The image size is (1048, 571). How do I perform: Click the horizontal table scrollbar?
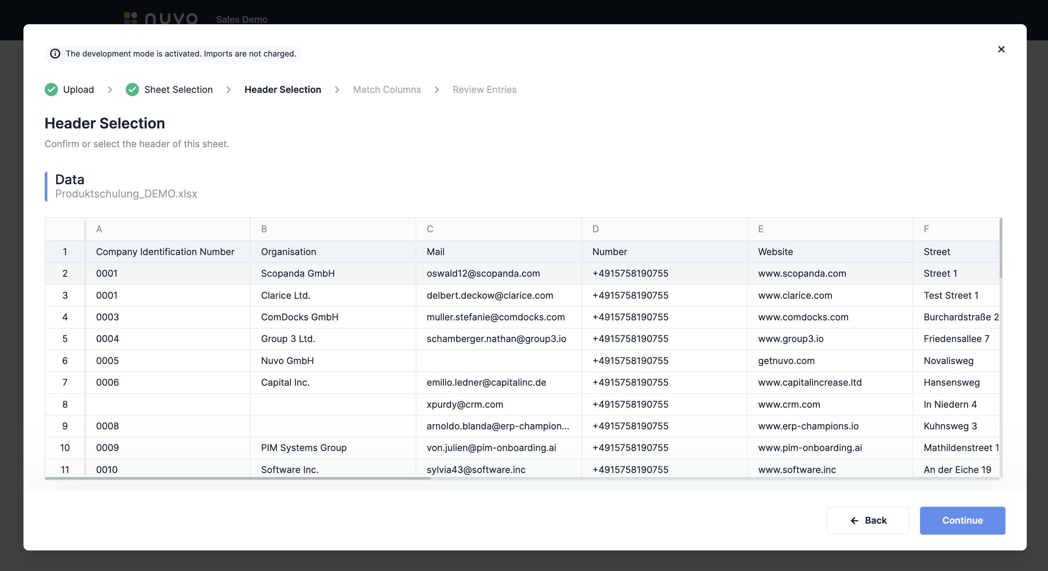pyautogui.click(x=238, y=478)
